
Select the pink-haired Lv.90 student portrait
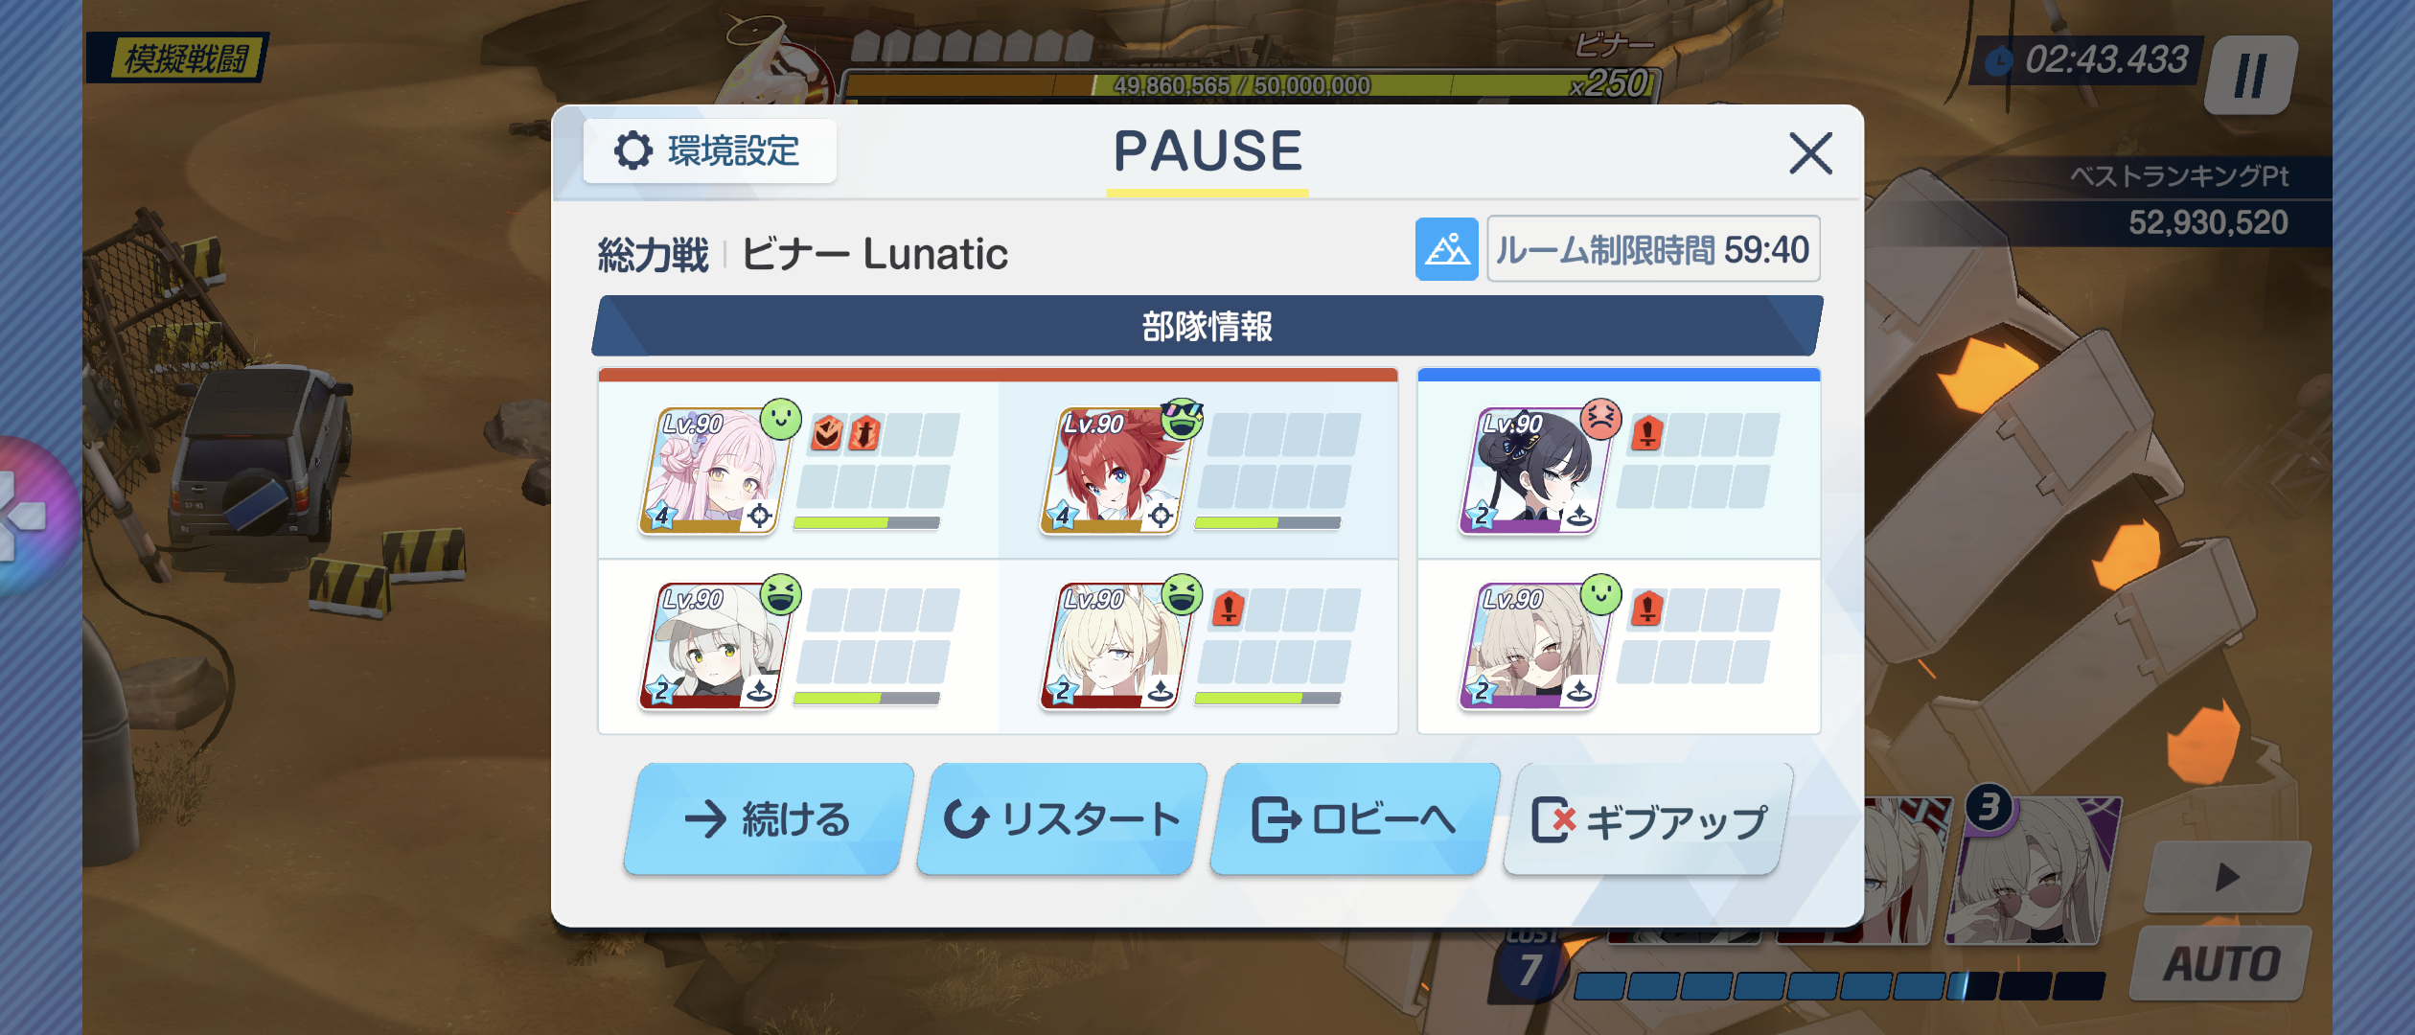tap(714, 471)
